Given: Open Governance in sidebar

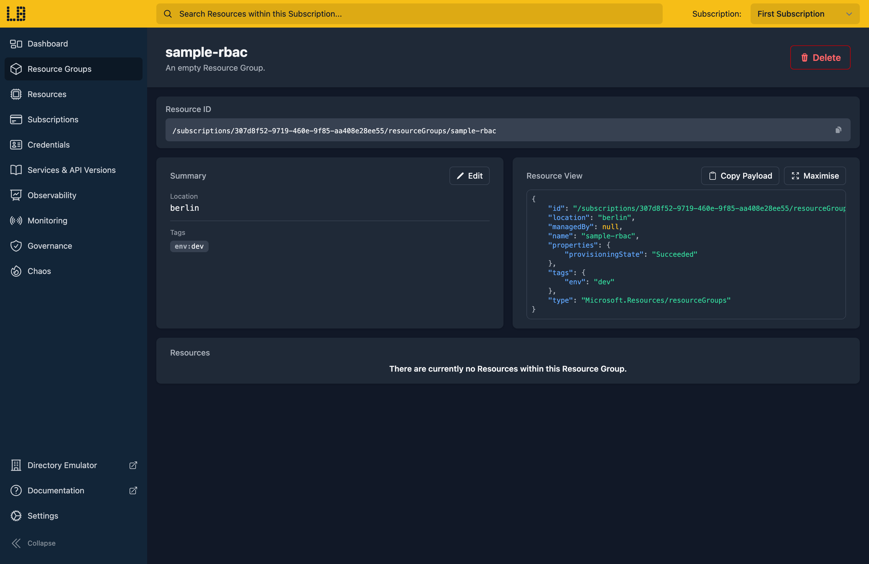Looking at the screenshot, I should tap(73, 246).
